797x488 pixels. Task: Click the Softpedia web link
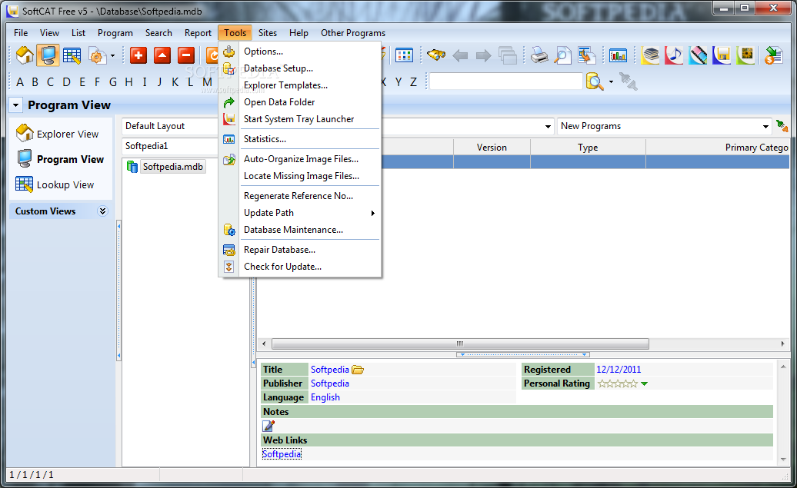click(x=282, y=454)
